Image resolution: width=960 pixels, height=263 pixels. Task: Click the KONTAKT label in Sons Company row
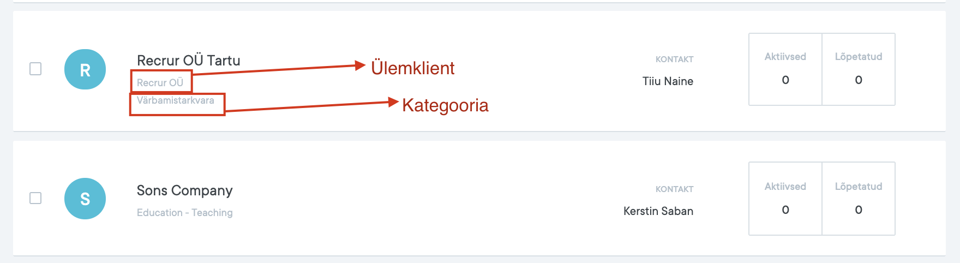coord(674,189)
